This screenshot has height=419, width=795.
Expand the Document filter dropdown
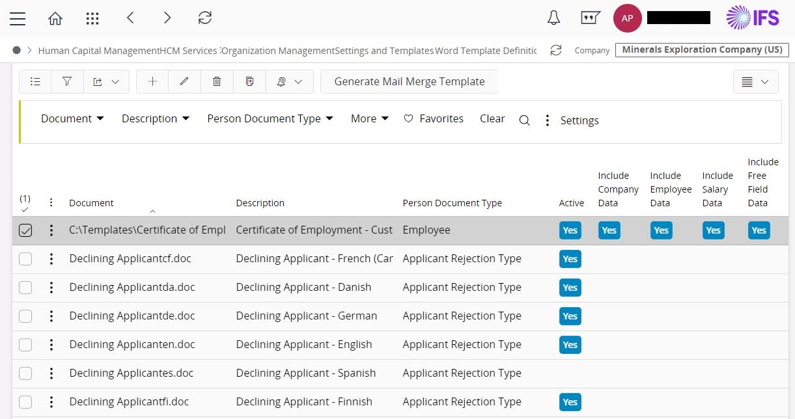[72, 118]
